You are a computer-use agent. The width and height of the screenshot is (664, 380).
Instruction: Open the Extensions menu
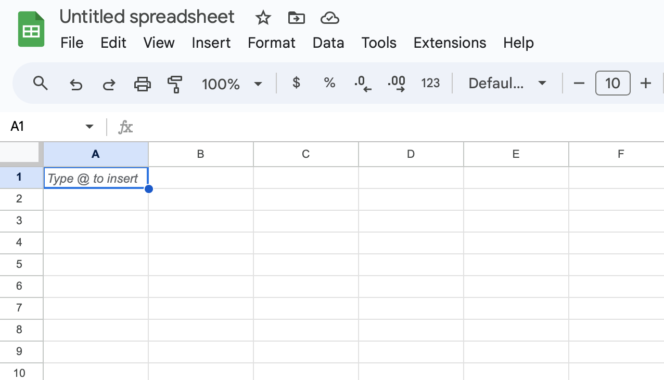click(x=450, y=43)
